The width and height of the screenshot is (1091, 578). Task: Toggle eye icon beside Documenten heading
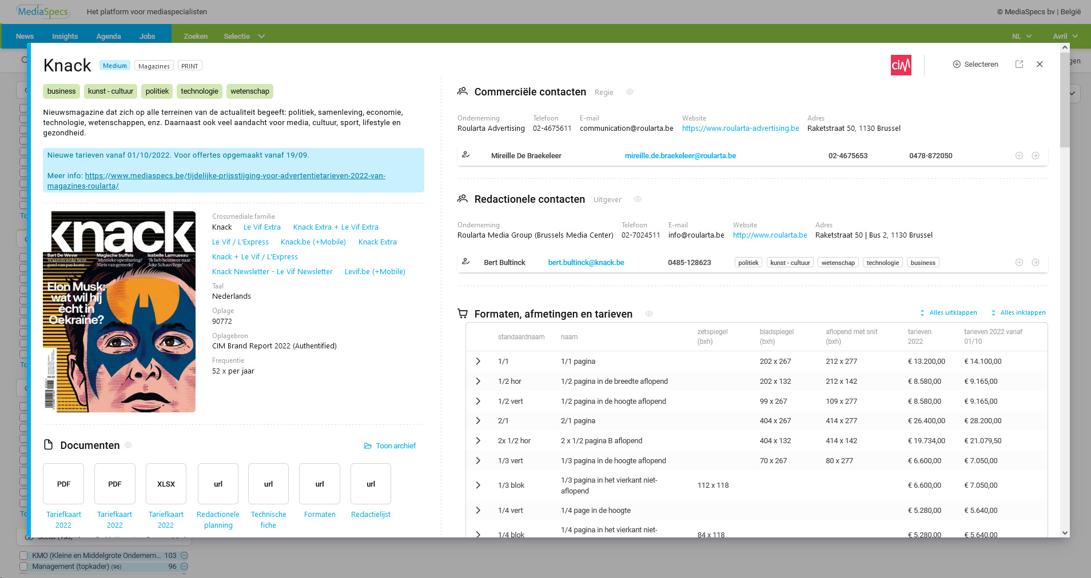tap(128, 445)
